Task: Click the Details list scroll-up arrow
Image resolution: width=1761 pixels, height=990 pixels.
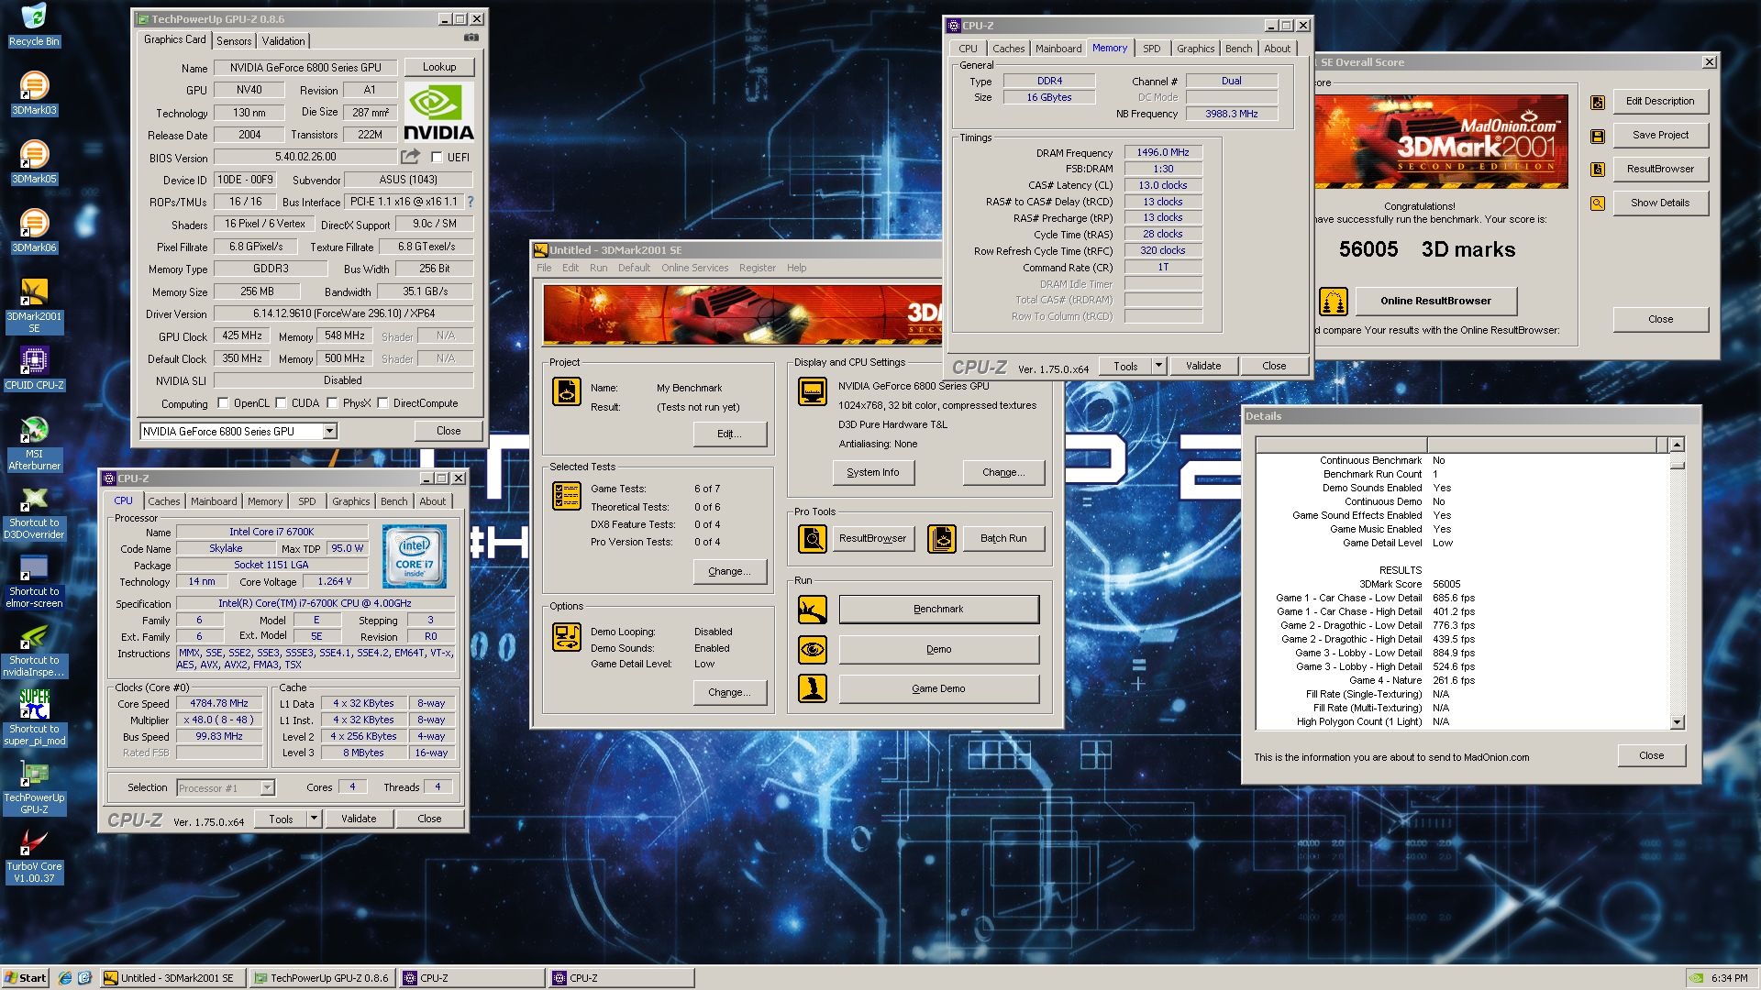Action: (x=1677, y=445)
